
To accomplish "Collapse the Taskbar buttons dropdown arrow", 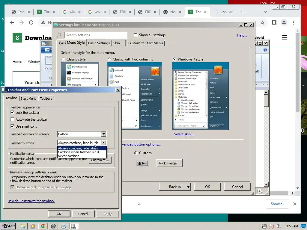I will tap(103, 143).
